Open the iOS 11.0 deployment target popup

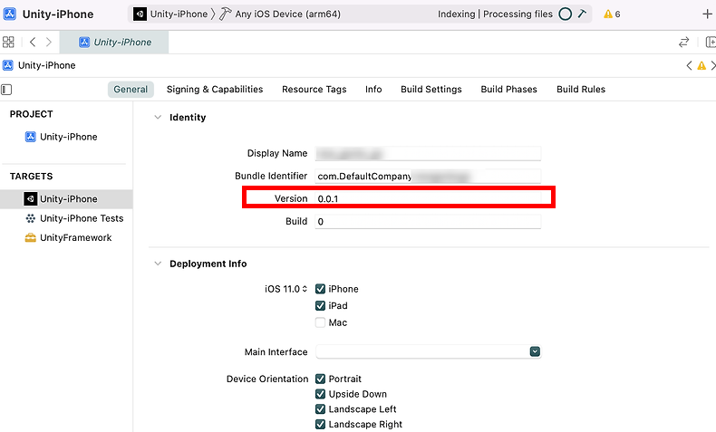[x=285, y=289]
